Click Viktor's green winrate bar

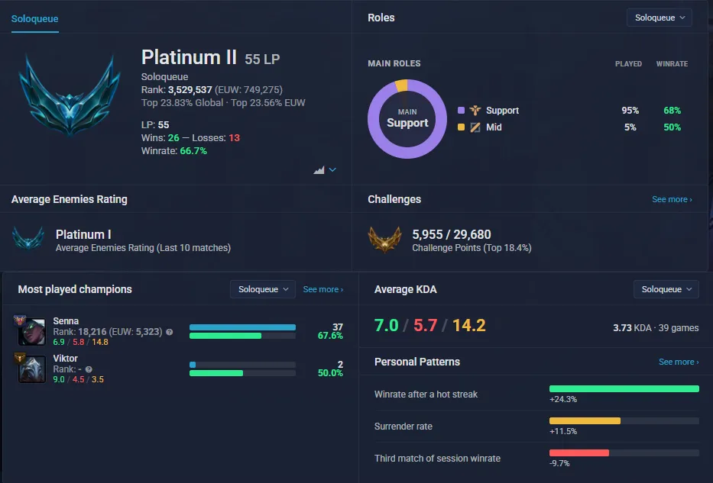216,373
